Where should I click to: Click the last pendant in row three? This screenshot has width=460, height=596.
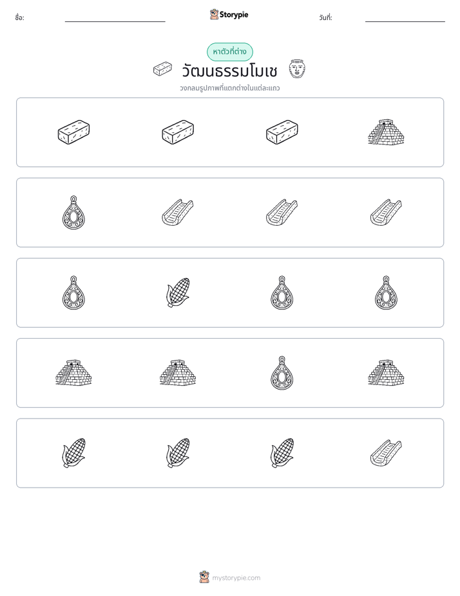click(x=386, y=293)
